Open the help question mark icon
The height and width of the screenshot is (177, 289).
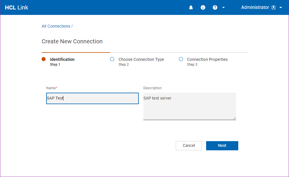[x=215, y=7]
